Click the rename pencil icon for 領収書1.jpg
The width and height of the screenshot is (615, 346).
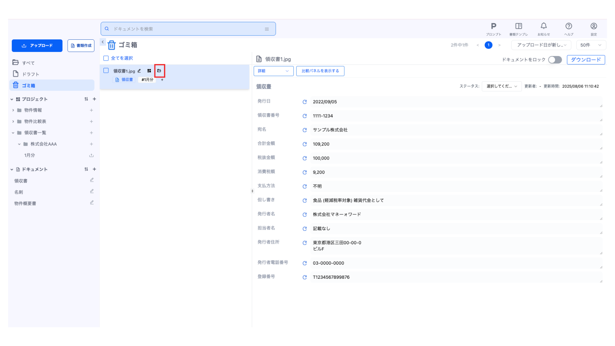coord(139,71)
